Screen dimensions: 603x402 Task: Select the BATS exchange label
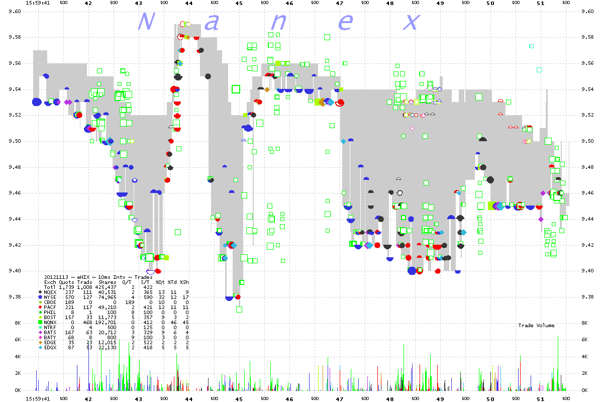pos(50,332)
